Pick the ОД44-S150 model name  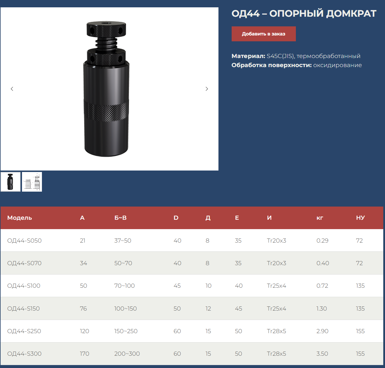[x=23, y=309]
